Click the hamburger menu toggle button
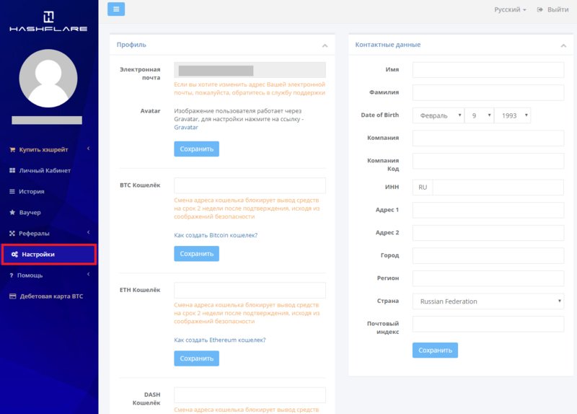The height and width of the screenshot is (414, 577). tap(116, 9)
